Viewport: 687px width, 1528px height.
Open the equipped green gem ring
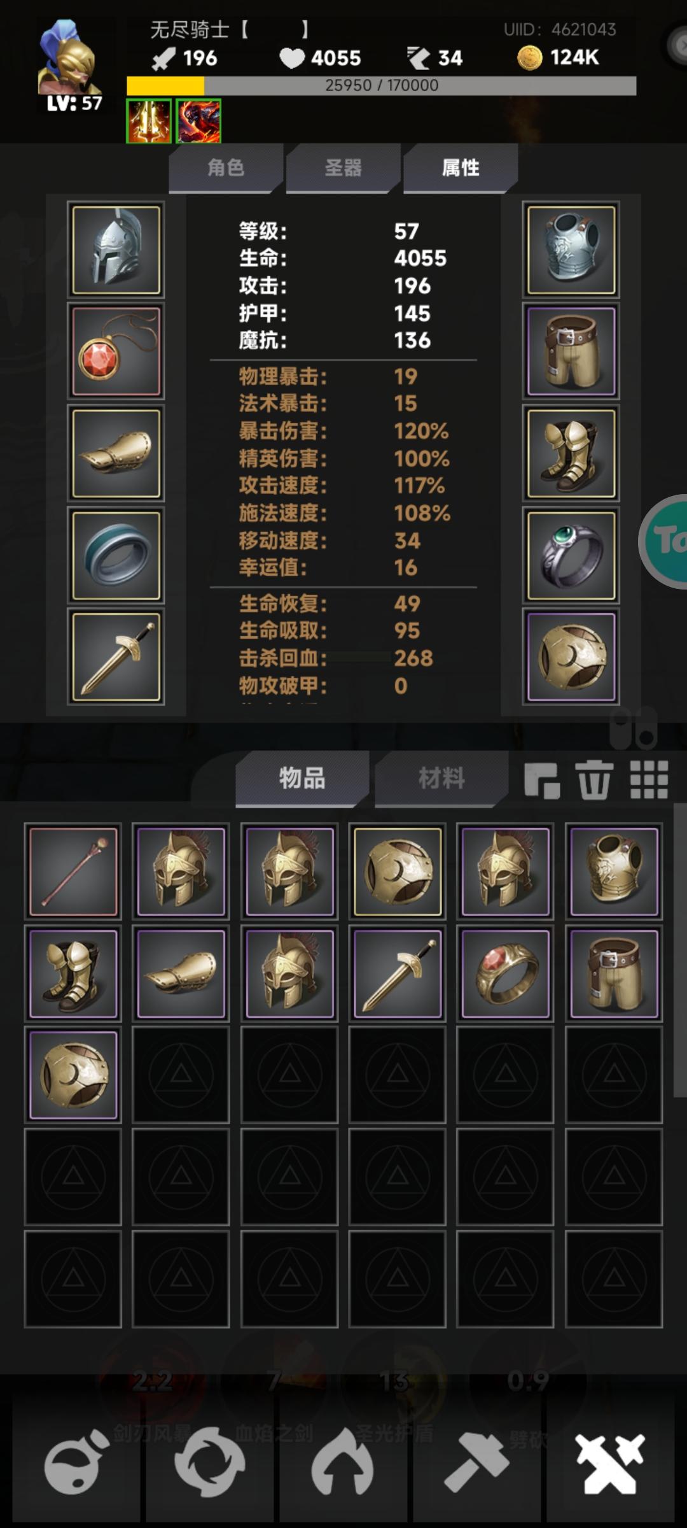(x=571, y=555)
